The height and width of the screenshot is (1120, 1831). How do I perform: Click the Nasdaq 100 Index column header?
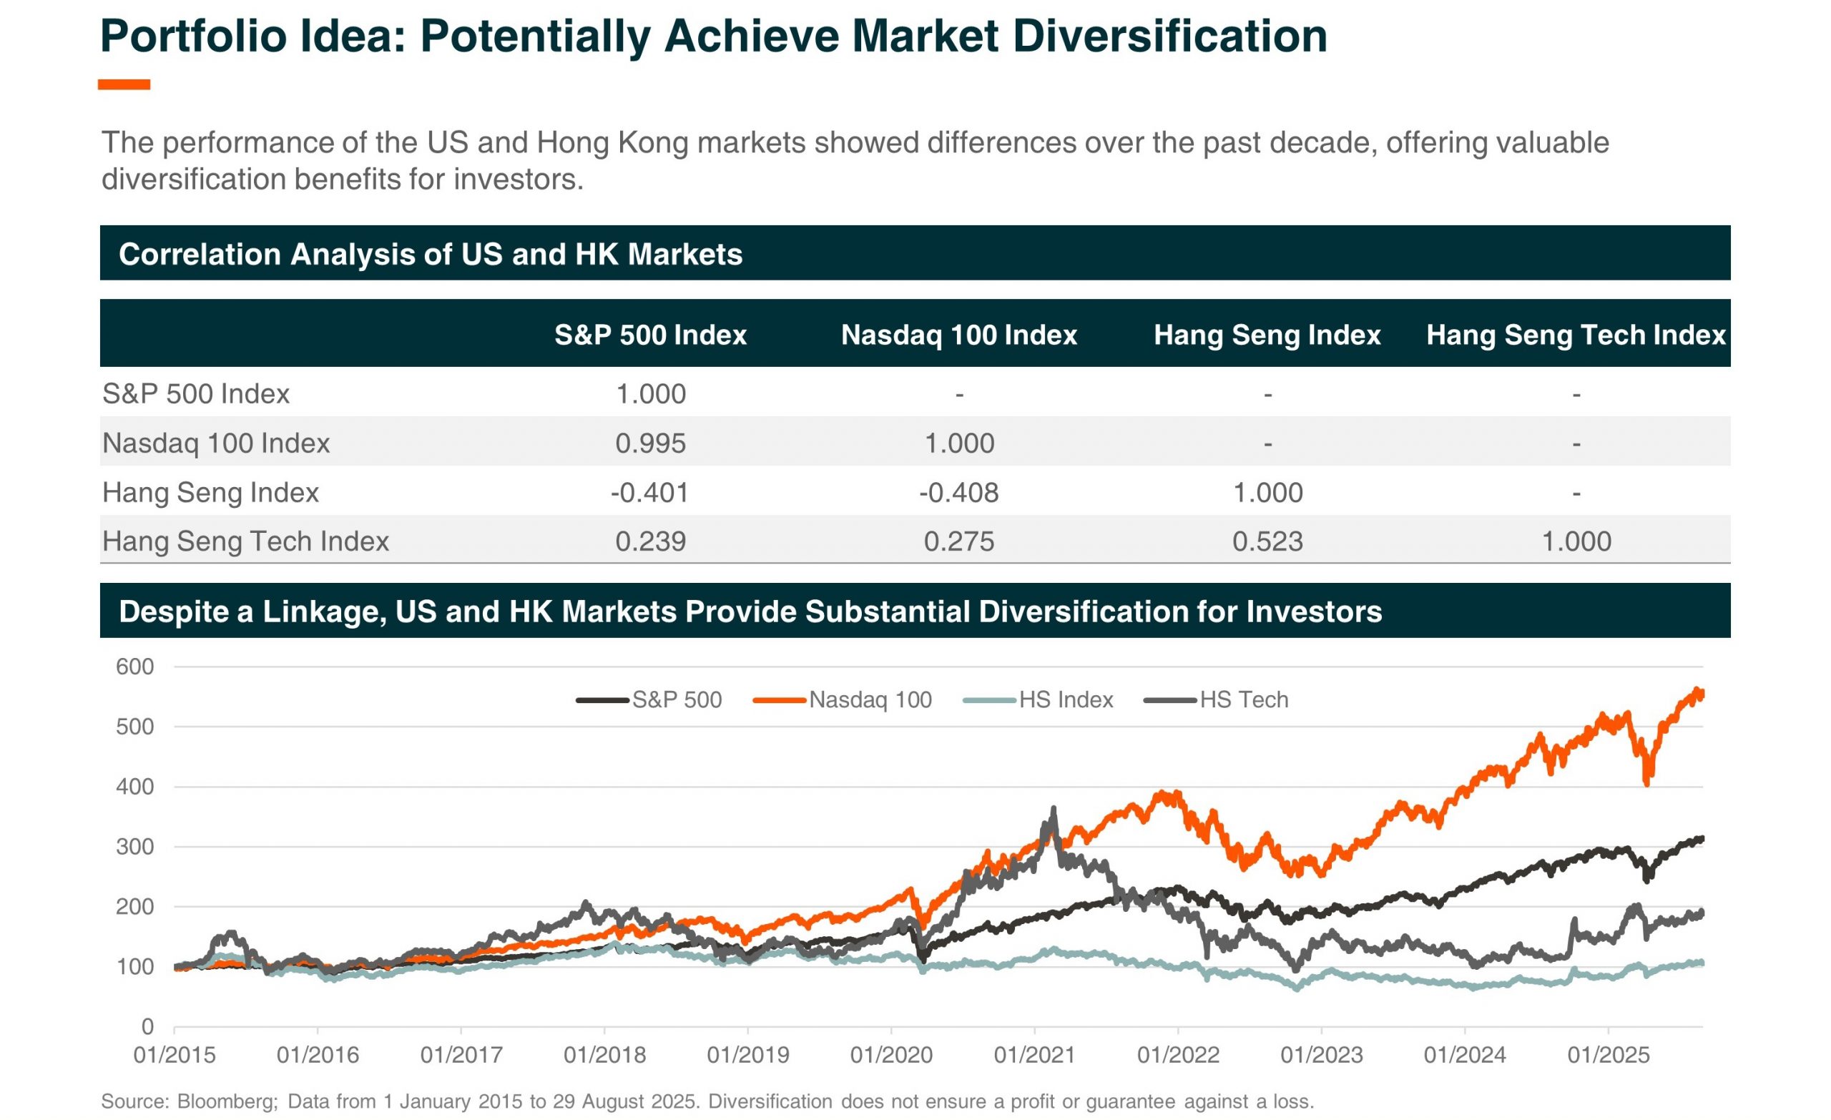[x=958, y=335]
